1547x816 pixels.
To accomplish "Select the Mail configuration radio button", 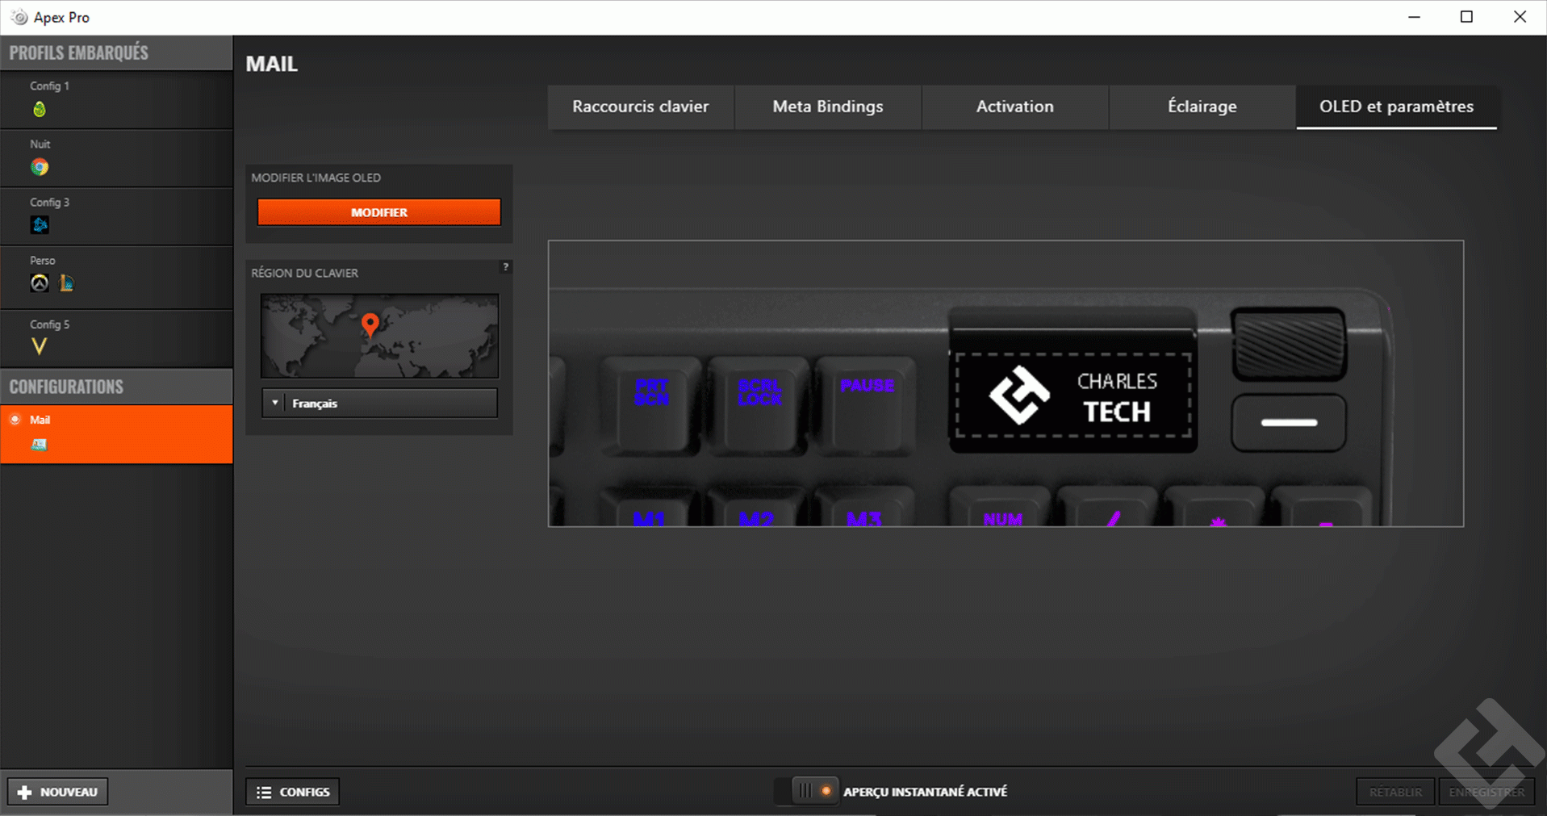I will 15,420.
